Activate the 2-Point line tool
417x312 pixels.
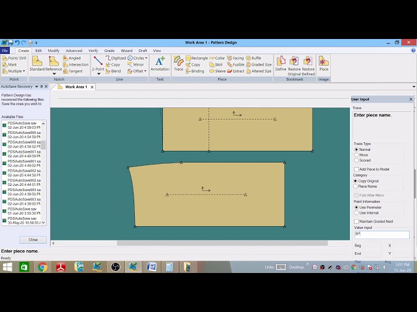click(x=98, y=64)
